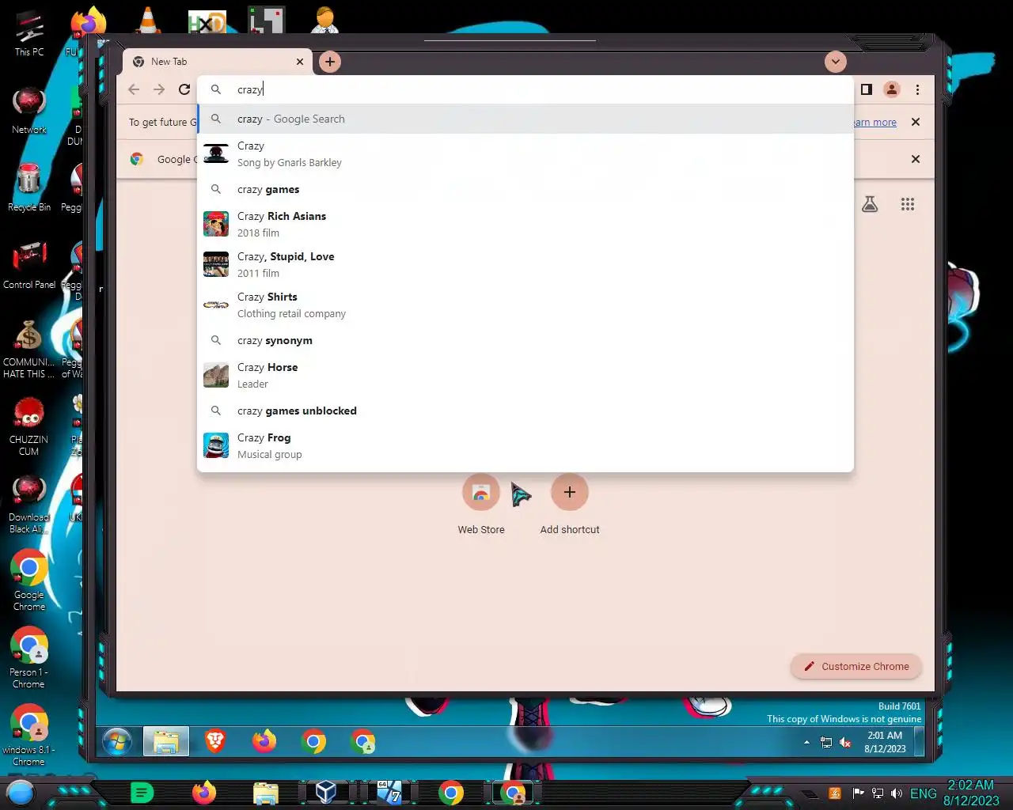The height and width of the screenshot is (810, 1013).
Task: Open the Windows 7 VM taskbar item
Action: [x=389, y=793]
